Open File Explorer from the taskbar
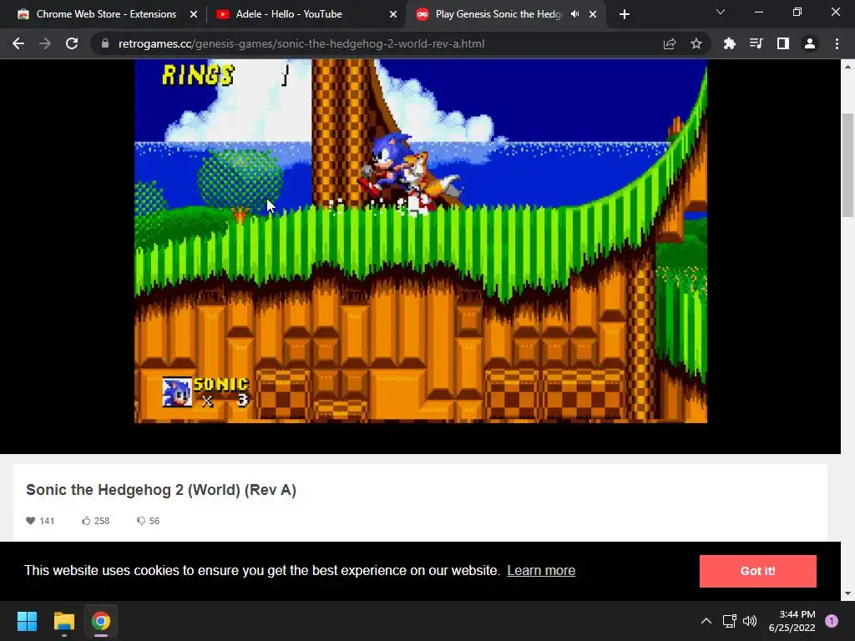The width and height of the screenshot is (855, 641). 63,621
